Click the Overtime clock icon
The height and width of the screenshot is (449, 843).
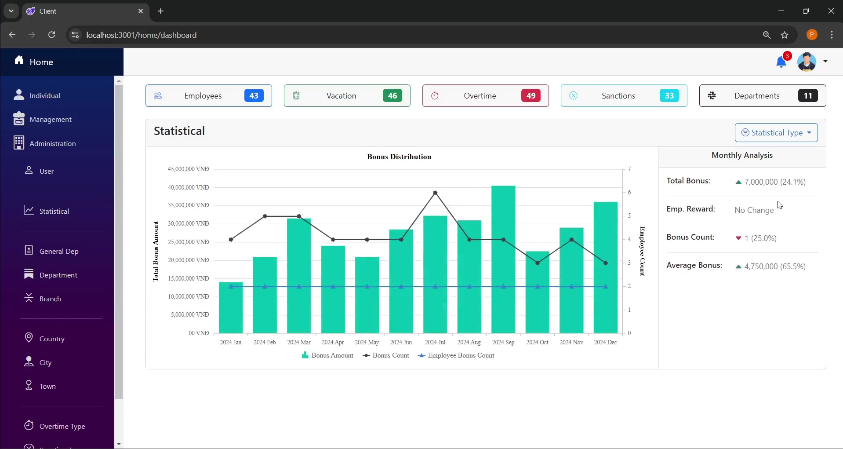click(435, 96)
